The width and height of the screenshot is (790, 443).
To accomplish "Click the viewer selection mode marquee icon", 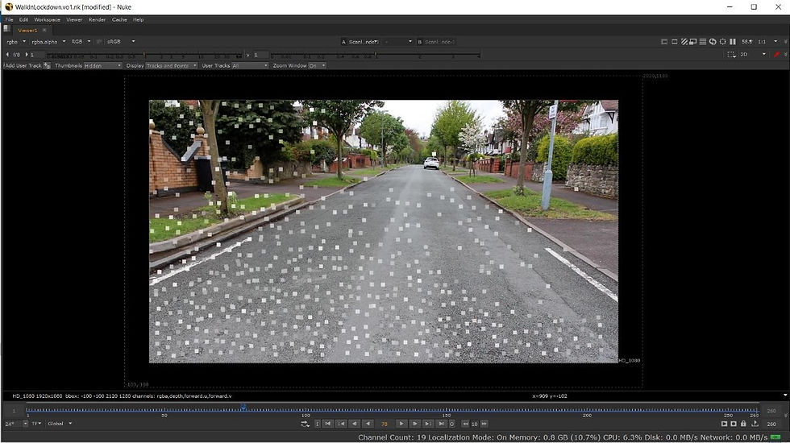I will coord(731,55).
